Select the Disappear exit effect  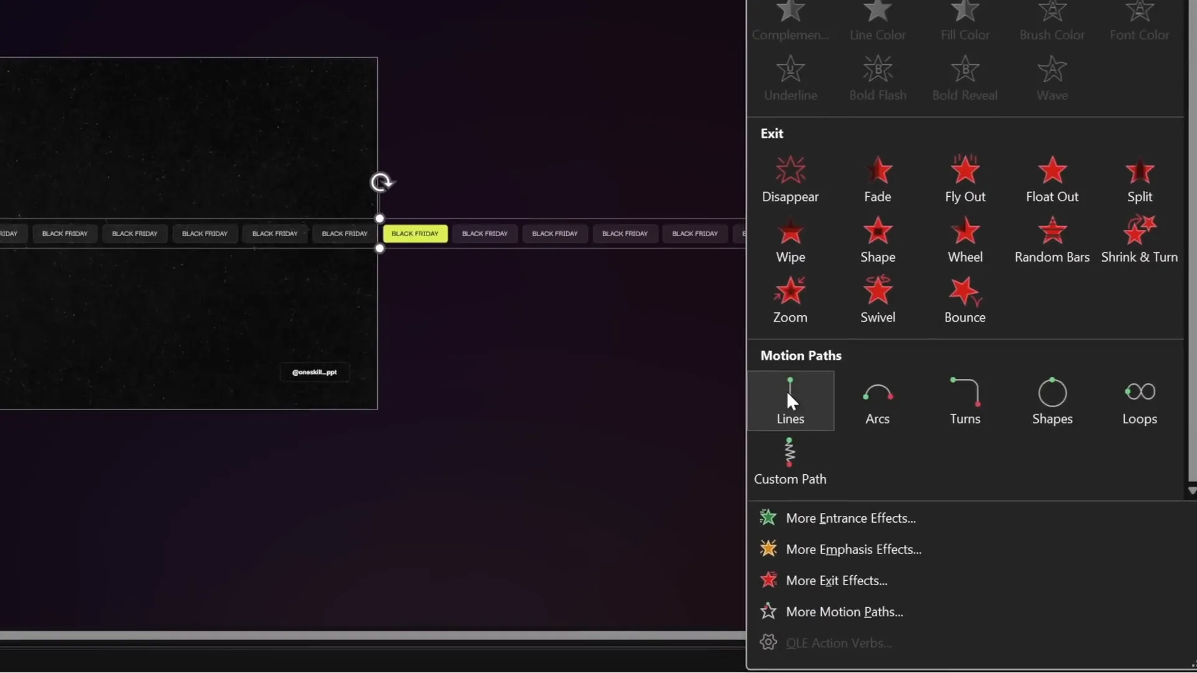[x=790, y=179]
